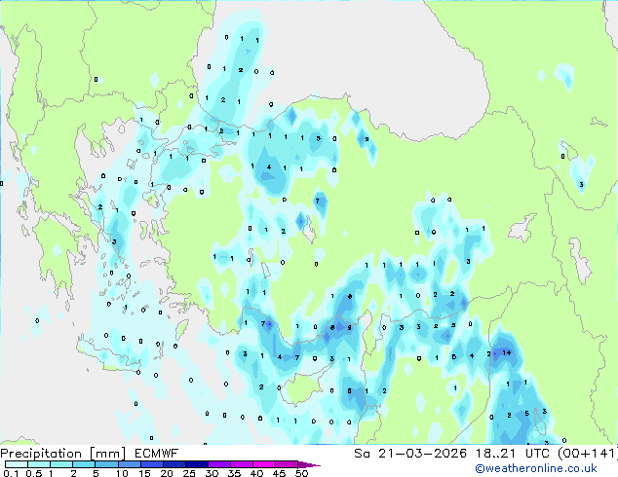Click the '25' legend scale label
The image size is (618, 477).
(x=189, y=473)
